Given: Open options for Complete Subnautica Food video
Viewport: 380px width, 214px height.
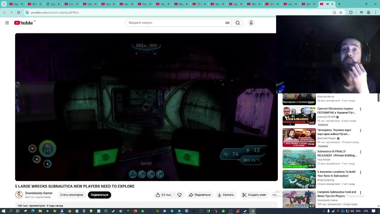Looking at the screenshot, I should (x=360, y=193).
